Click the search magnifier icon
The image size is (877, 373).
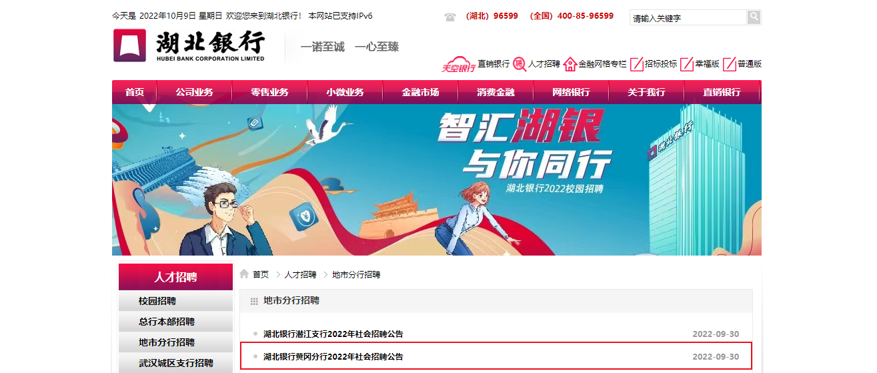click(x=754, y=17)
